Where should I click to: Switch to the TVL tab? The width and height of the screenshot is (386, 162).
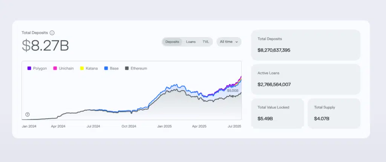[x=205, y=42]
